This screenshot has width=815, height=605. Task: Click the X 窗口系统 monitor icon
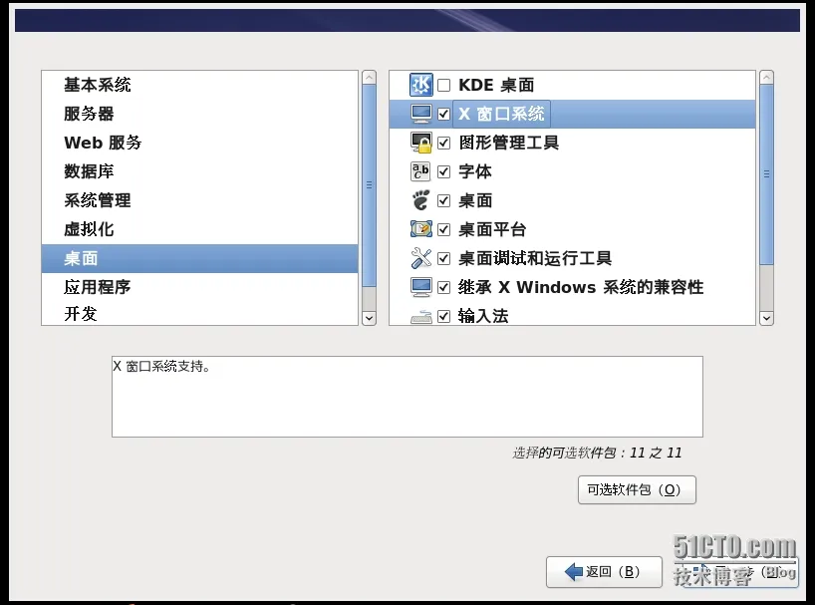[x=421, y=114]
